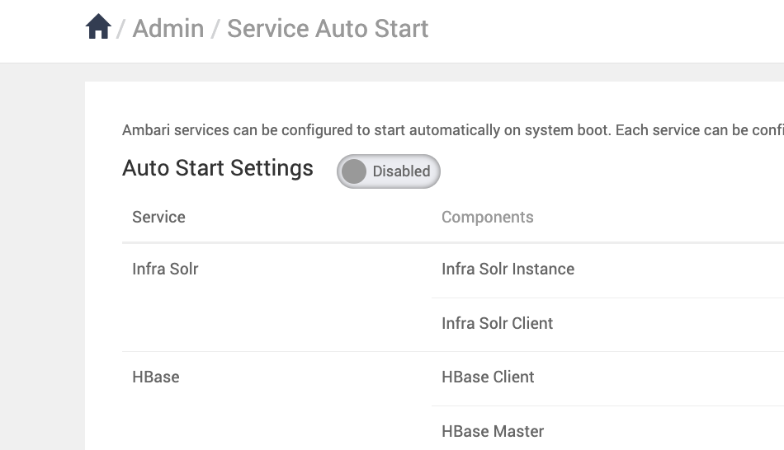Enable the Auto Start Settings switch

pyautogui.click(x=389, y=171)
